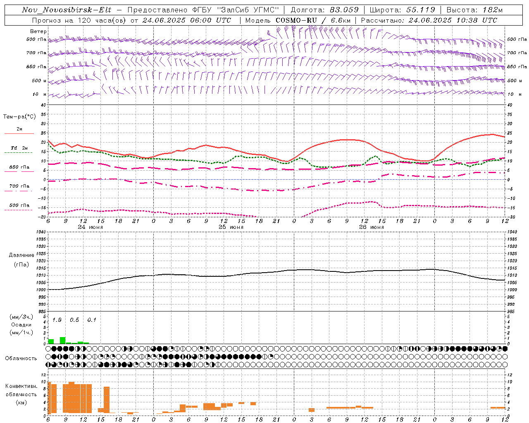Select the 'Долгота: 83.059' longitude value
This screenshot has height=423, width=529.
tap(324, 10)
